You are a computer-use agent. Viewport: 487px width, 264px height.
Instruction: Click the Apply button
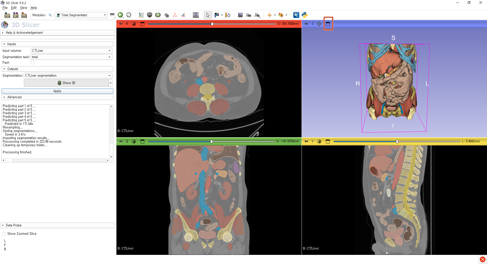(57, 91)
